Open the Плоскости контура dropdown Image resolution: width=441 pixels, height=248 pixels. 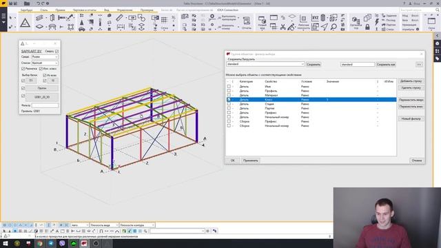click(137, 225)
